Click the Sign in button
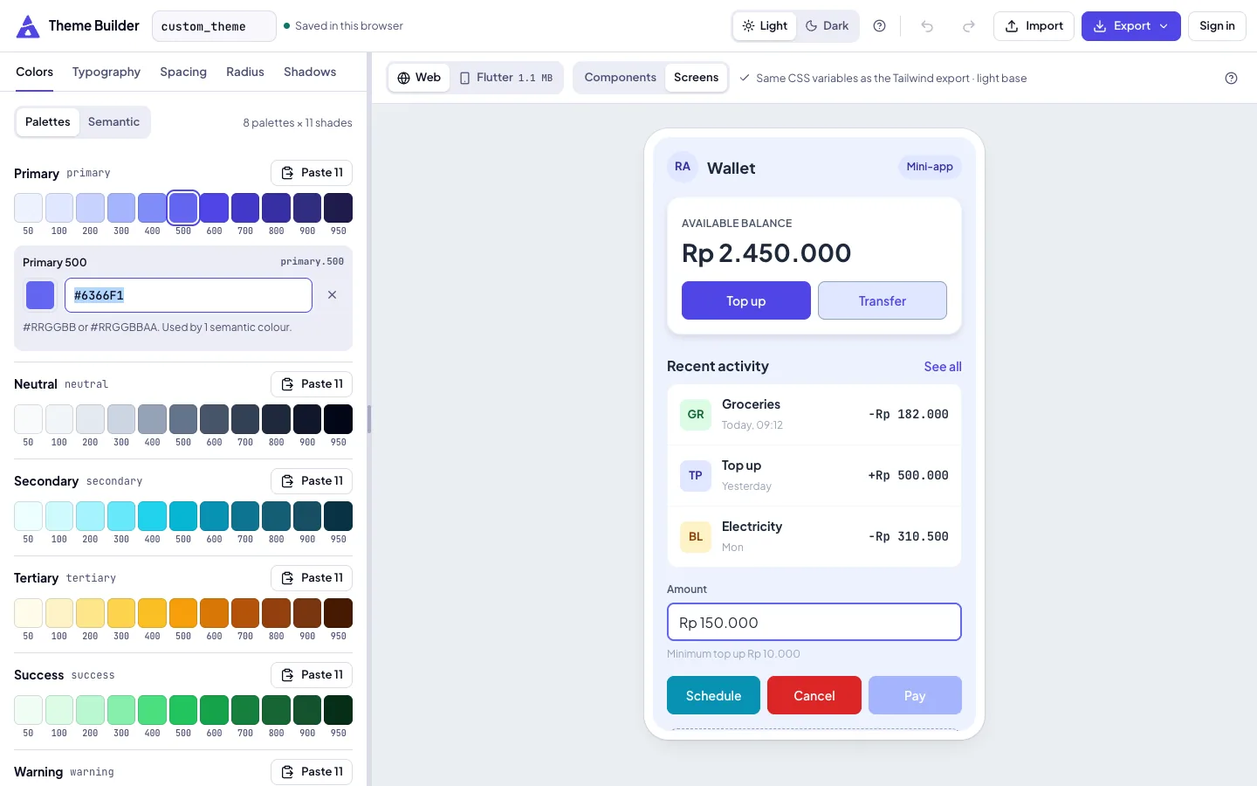Screen dimensions: 1257x786 click(x=1217, y=26)
